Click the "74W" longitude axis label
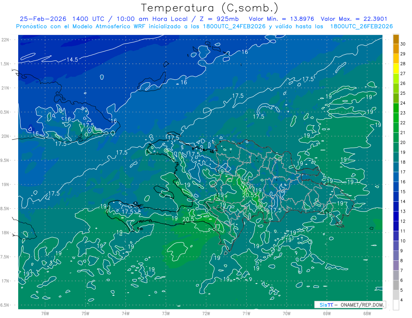This screenshot has height=318, width=412. point(126,313)
